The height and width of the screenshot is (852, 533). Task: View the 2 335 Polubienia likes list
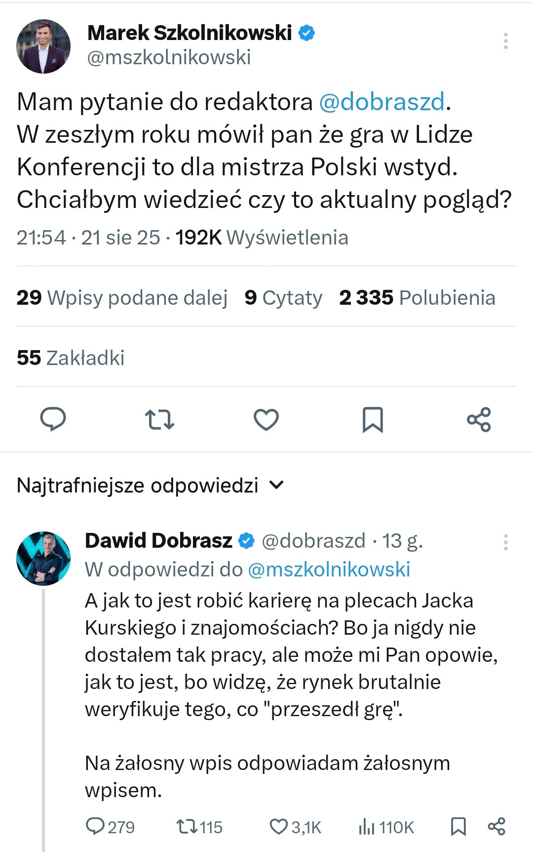point(417,298)
